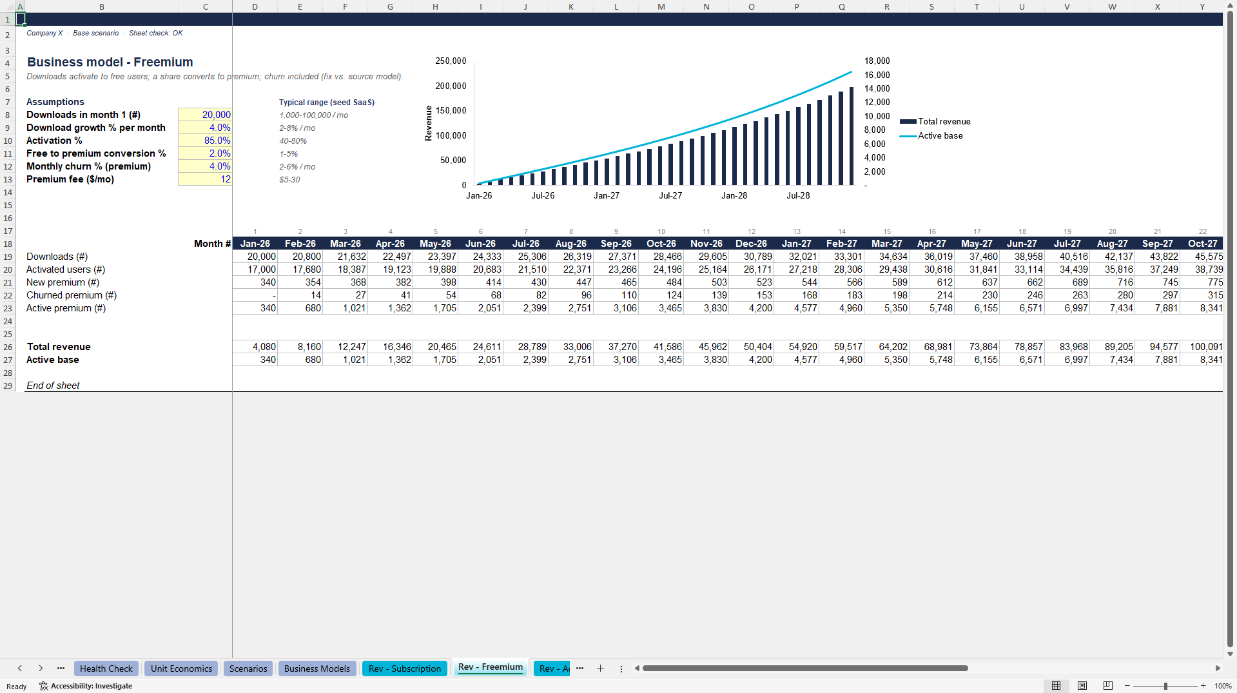Viewport: 1237px width, 693px height.
Task: Select the Free to premium conversion 2.0% cell
Action: click(205, 153)
